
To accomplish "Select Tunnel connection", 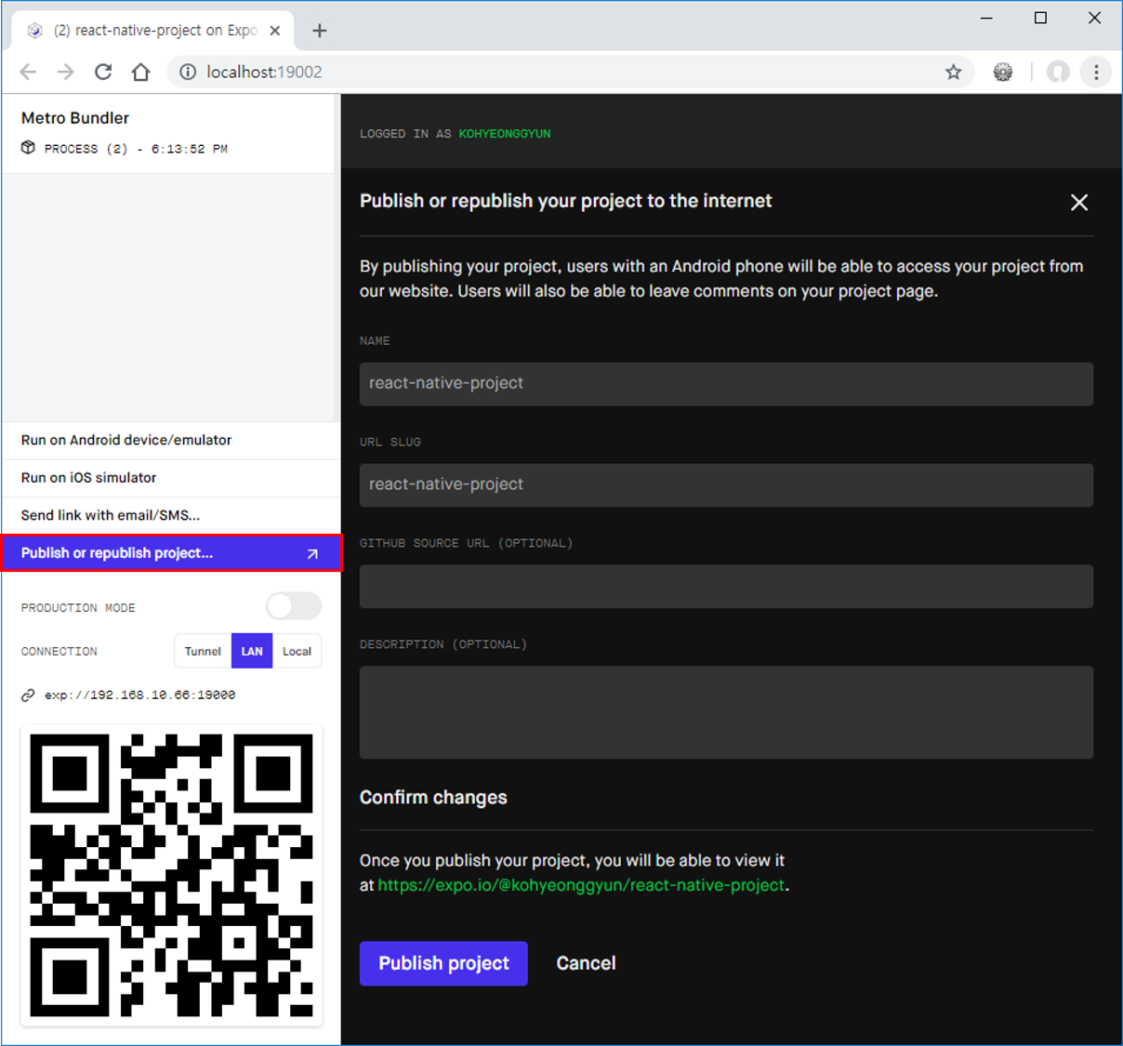I will coord(203,651).
